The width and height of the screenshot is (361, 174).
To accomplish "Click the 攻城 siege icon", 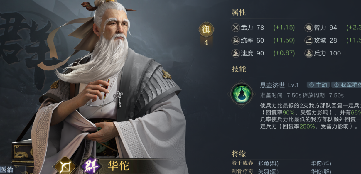I will pyautogui.click(x=309, y=40).
